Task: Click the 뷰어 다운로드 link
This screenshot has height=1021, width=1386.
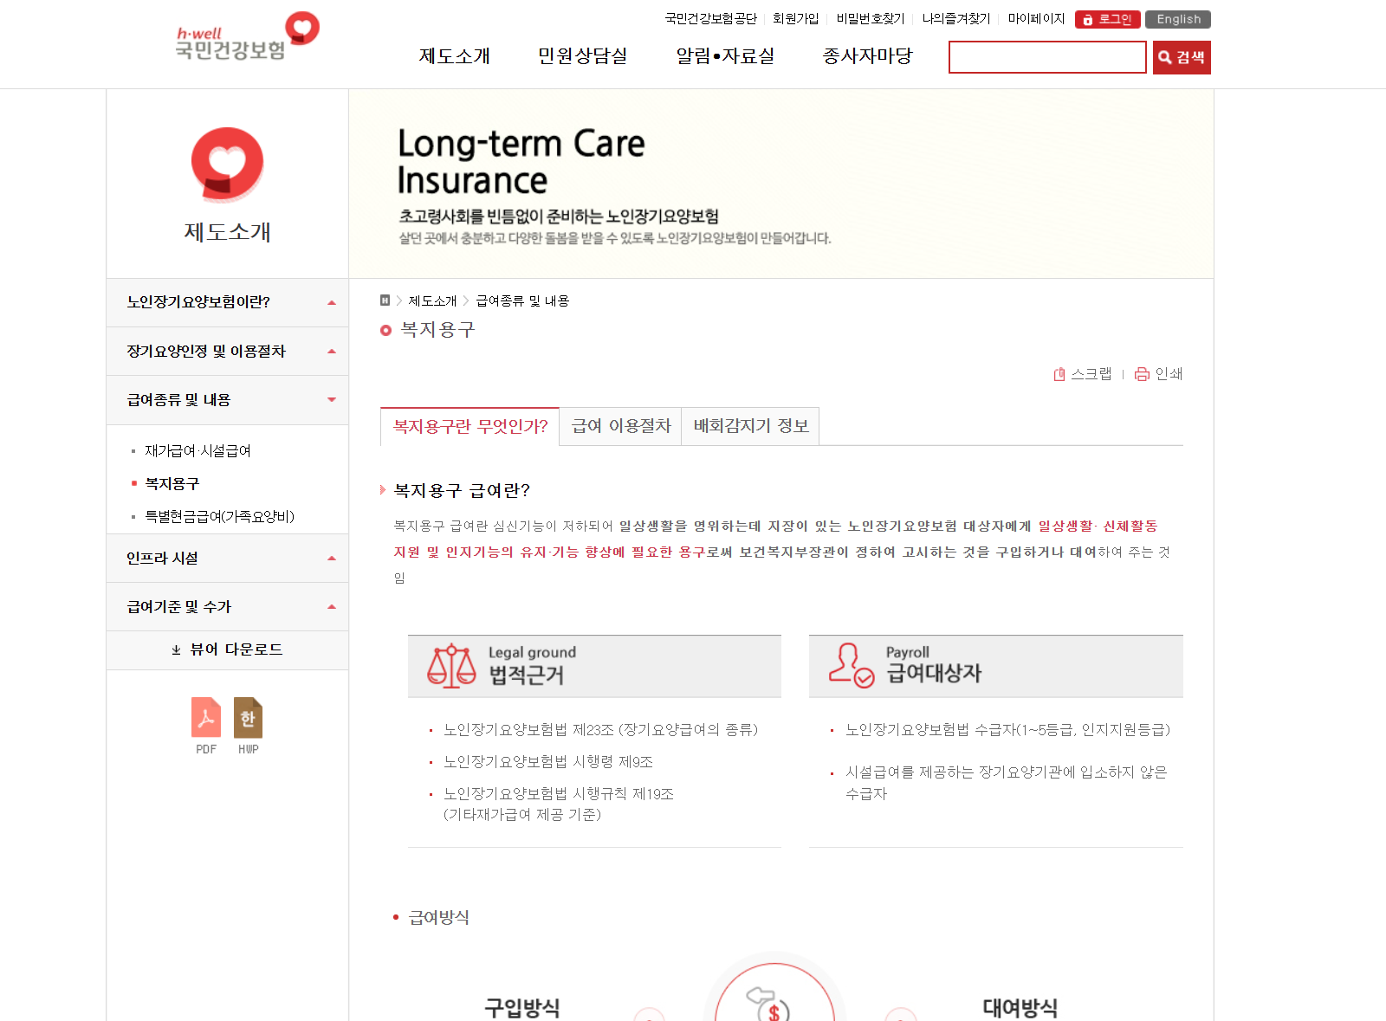Action: 227,649
